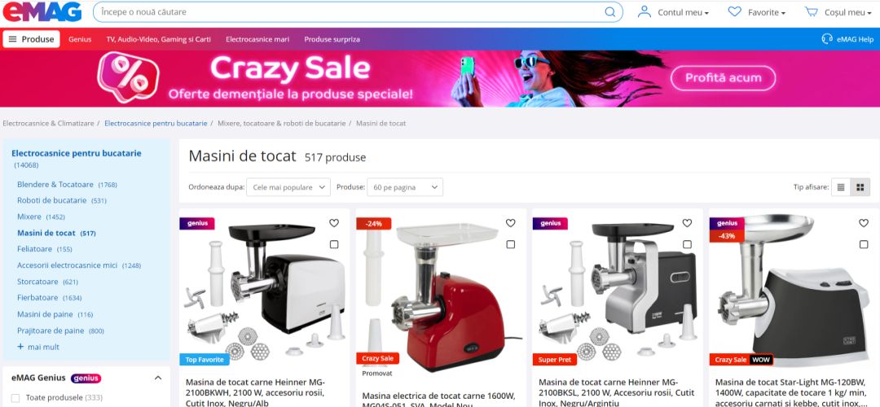The image size is (880, 407).
Task: Go to Roboti de bucatarie category
Action: click(51, 200)
